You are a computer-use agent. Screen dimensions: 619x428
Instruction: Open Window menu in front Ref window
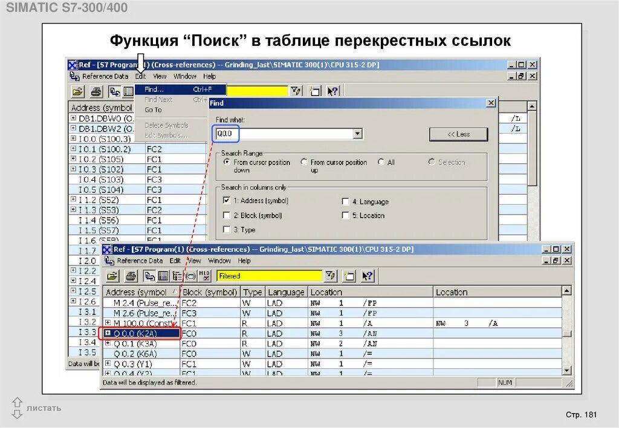click(x=219, y=261)
